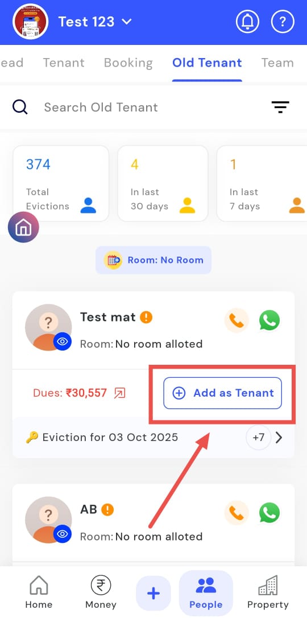Switch to the Booking tab

[128, 63]
